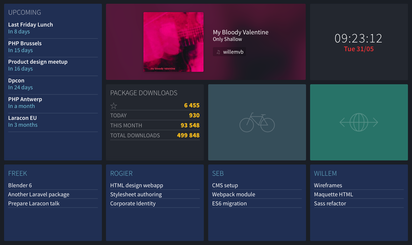Select task Prepare Laracon talk

(34, 203)
